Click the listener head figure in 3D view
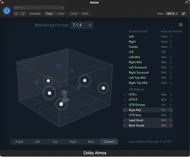The image size is (190, 157). [65, 96]
